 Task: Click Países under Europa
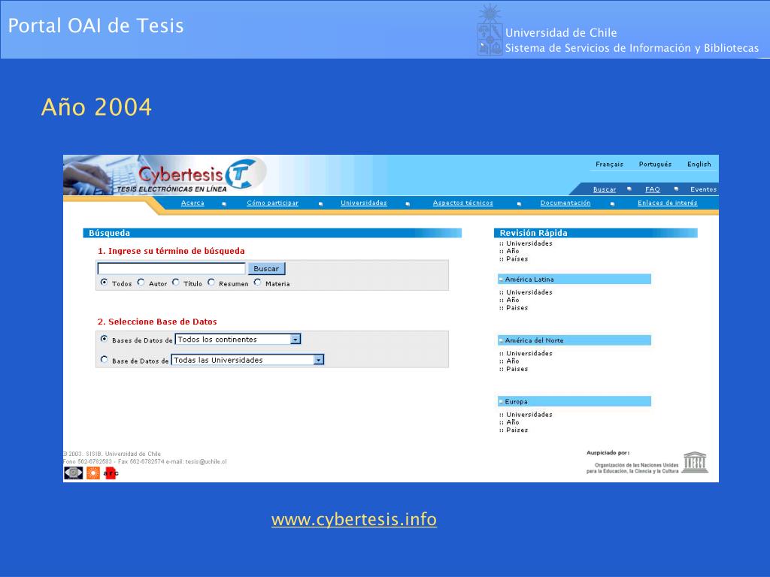point(517,430)
